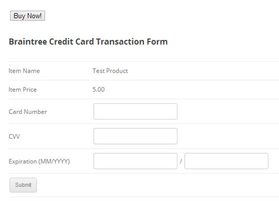Click the expiration year input box
279x201 pixels.
[x=227, y=161]
